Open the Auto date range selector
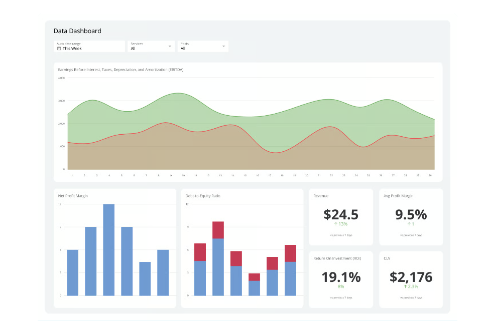The width and height of the screenshot is (484, 321). pyautogui.click(x=89, y=47)
